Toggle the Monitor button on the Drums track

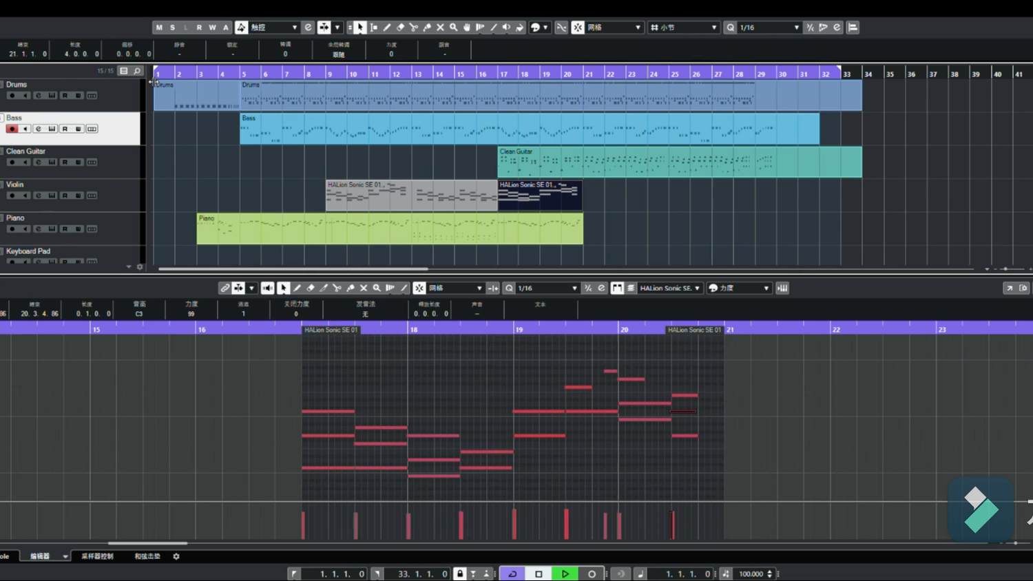[25, 95]
